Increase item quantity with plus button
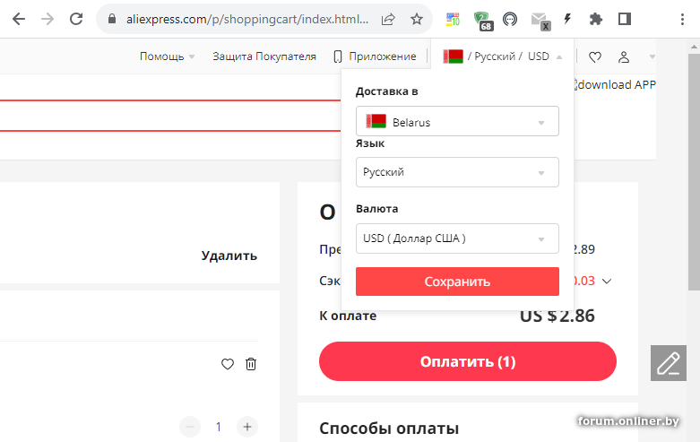The image size is (700, 442). (248, 427)
